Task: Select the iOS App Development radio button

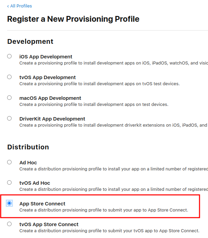Action: pos(10,56)
